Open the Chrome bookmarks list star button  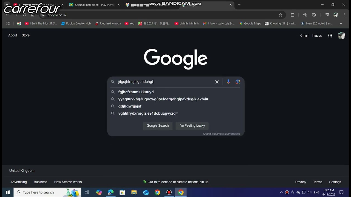click(x=305, y=15)
